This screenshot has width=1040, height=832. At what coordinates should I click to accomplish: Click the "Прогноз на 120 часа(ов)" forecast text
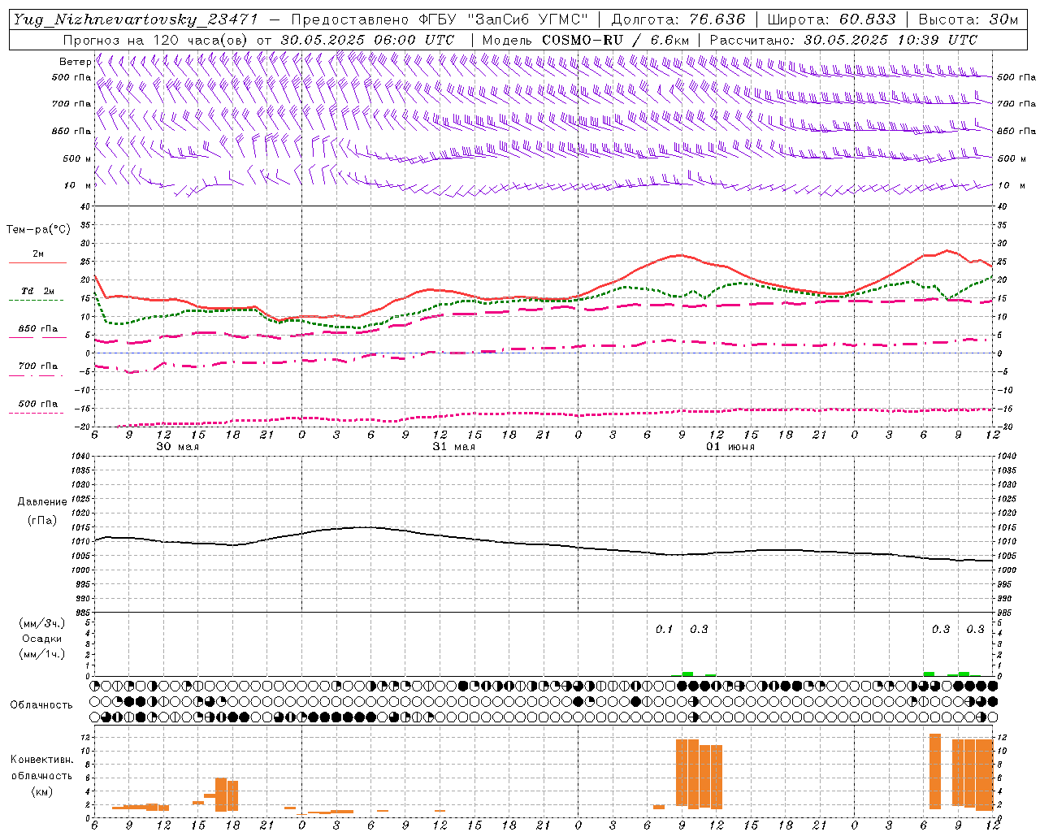point(156,40)
